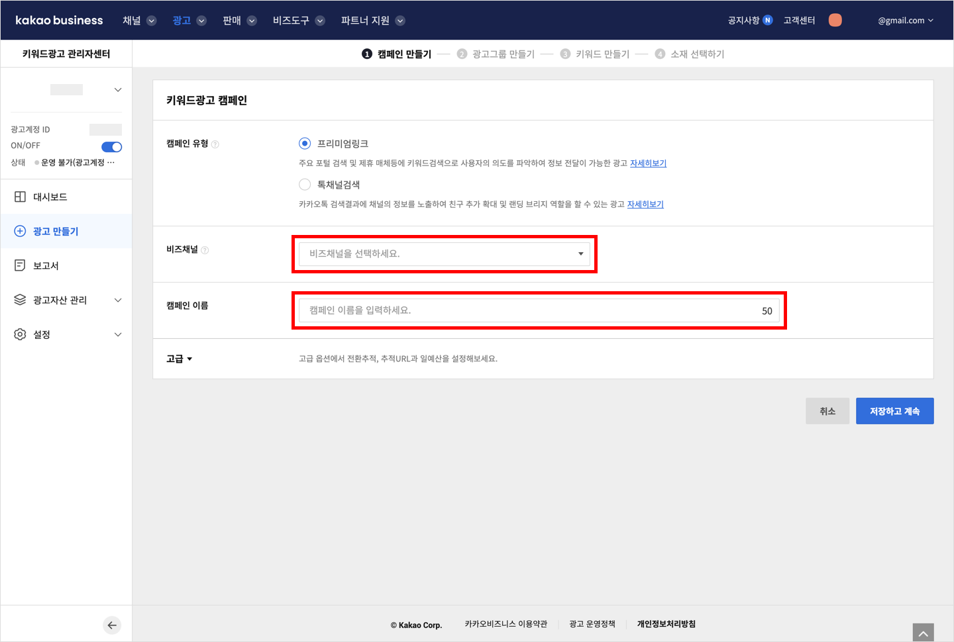
Task: Select 프리미엄링크 campaign type
Action: (305, 144)
